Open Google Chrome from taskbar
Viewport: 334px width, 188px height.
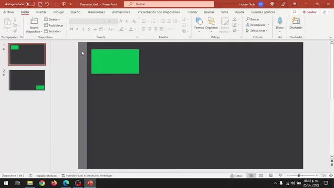[x=42, y=183]
